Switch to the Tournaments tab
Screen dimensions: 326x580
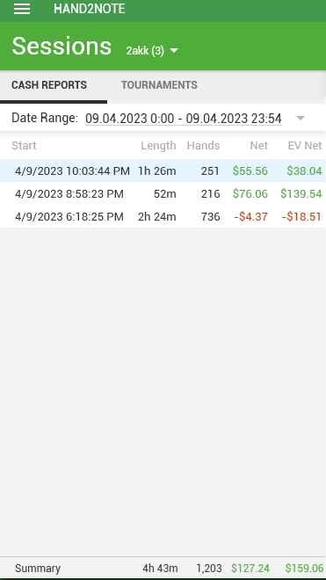(159, 85)
